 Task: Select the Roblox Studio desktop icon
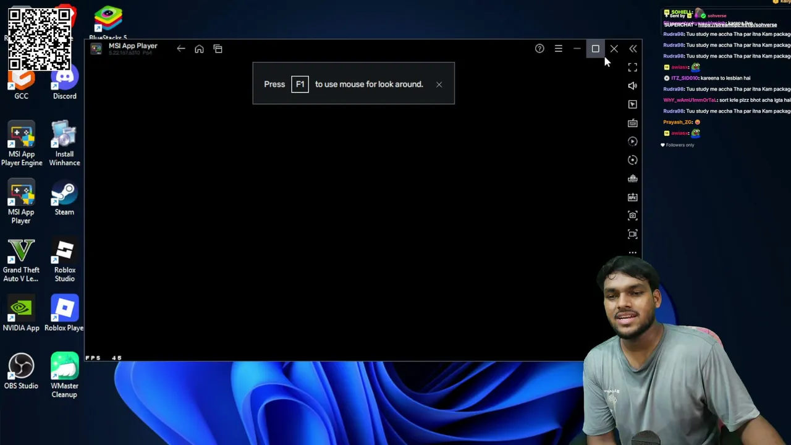(x=64, y=261)
